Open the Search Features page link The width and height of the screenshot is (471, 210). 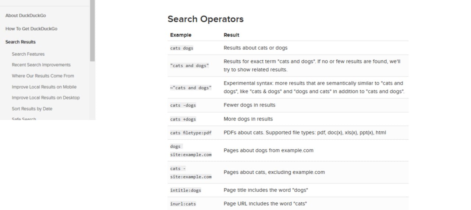(28, 54)
